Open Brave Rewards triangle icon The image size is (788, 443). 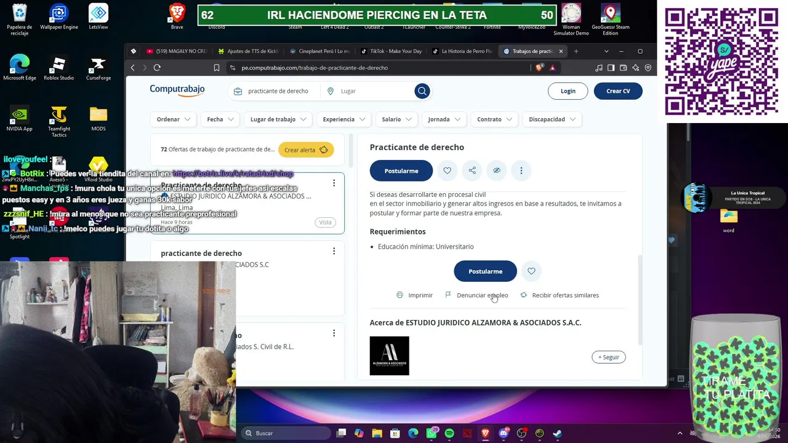[552, 68]
